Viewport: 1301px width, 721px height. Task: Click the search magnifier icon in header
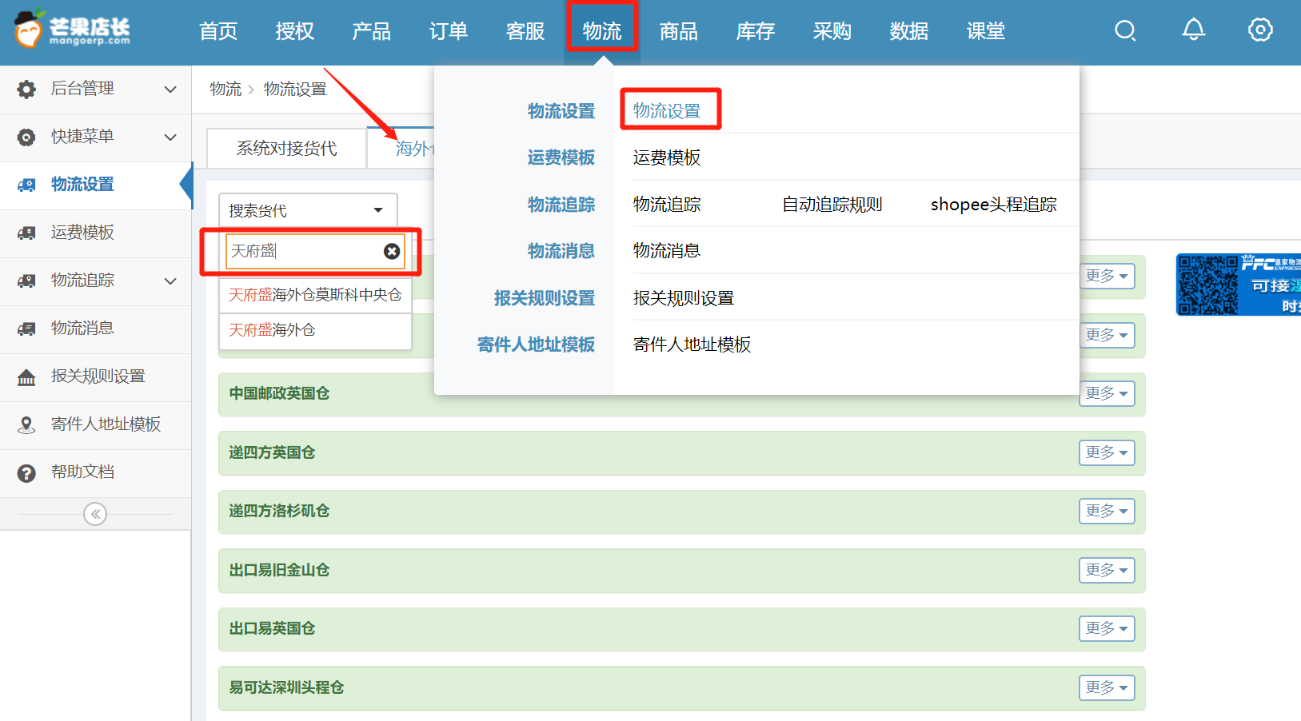click(x=1125, y=31)
